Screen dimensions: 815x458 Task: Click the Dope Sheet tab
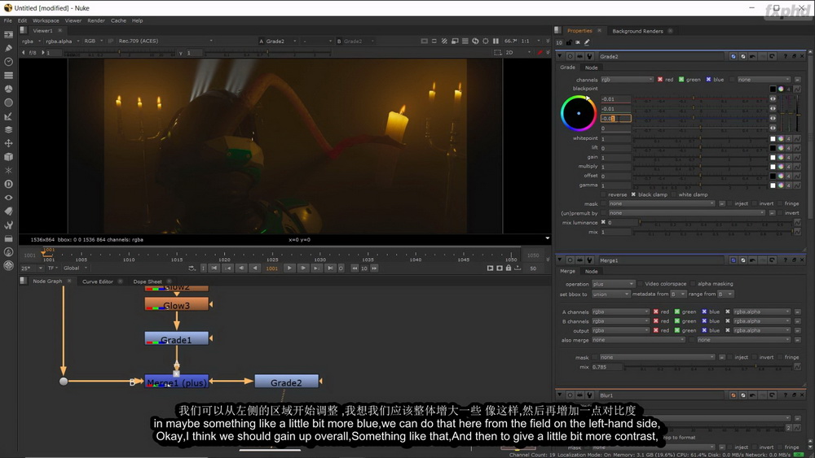[x=147, y=281]
